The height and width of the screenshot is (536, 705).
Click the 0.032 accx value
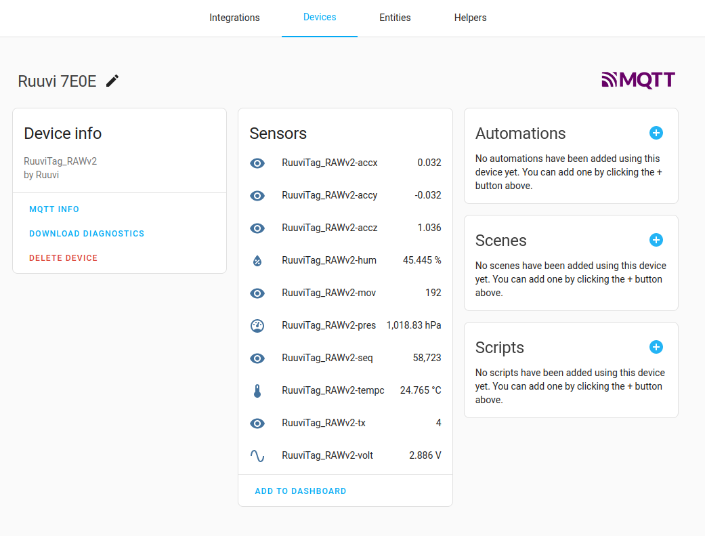tap(429, 163)
